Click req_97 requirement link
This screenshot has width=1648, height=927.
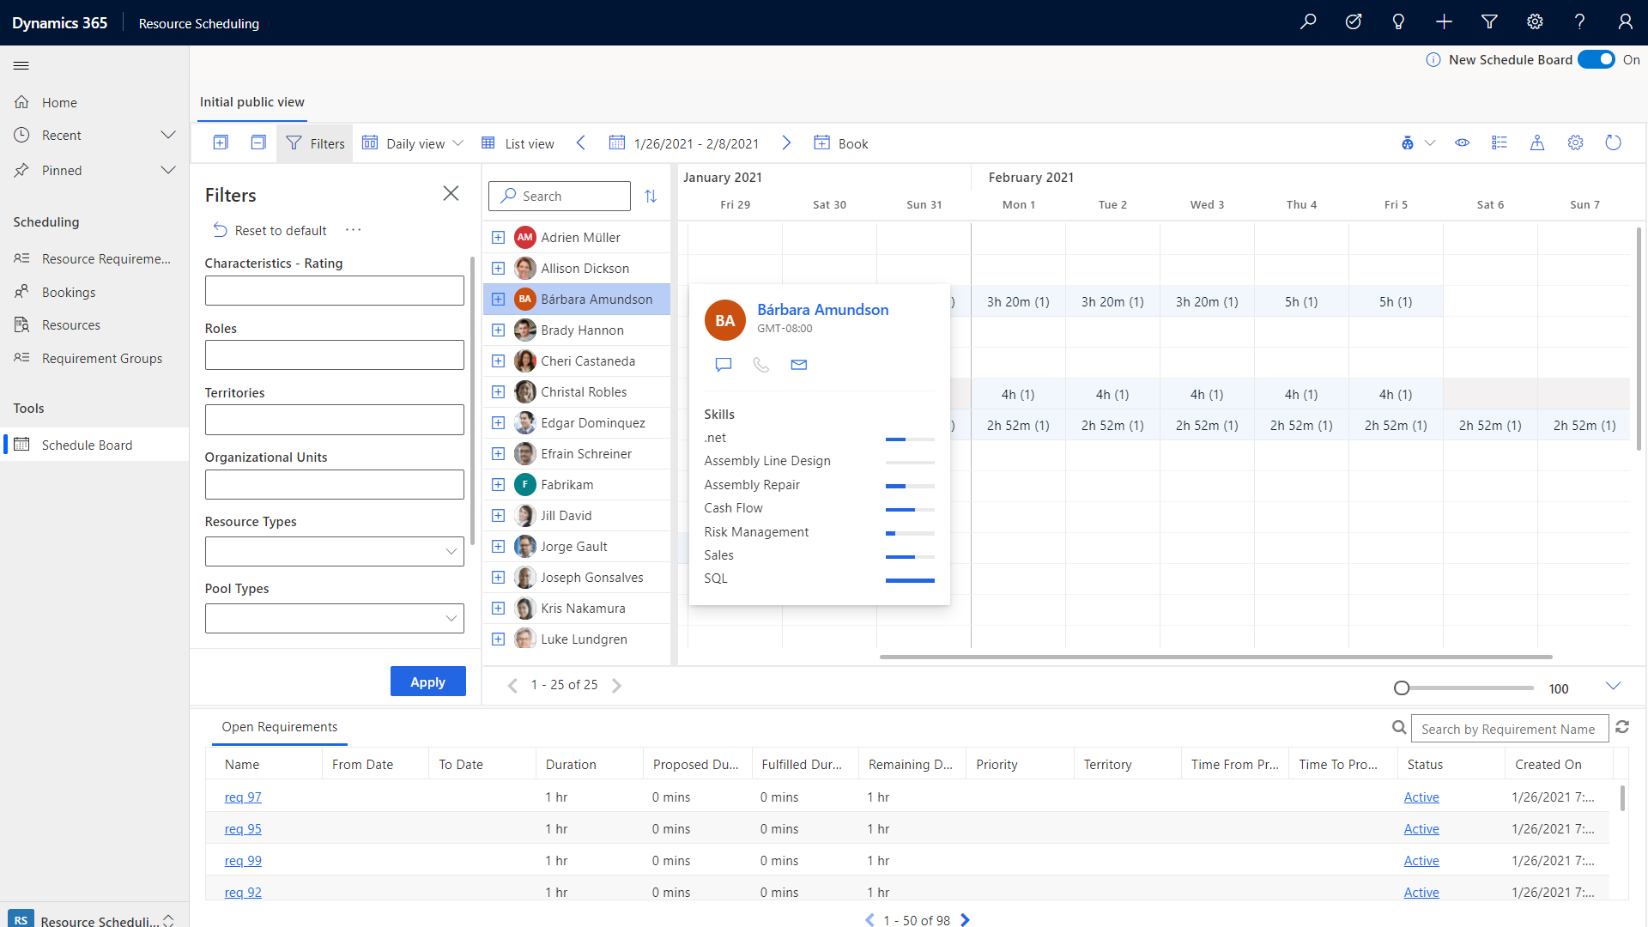click(x=242, y=797)
